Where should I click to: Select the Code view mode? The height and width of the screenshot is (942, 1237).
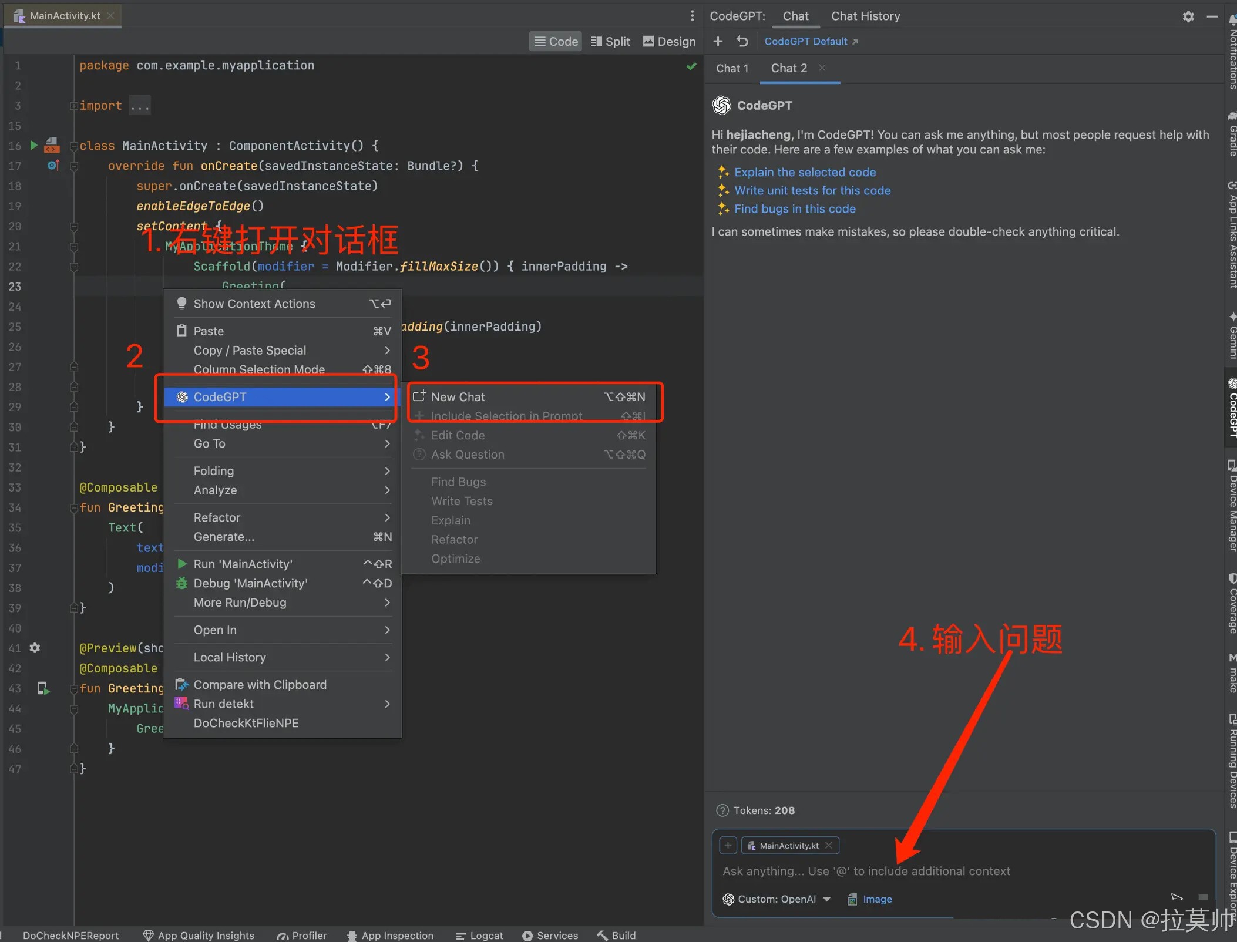pyautogui.click(x=555, y=41)
